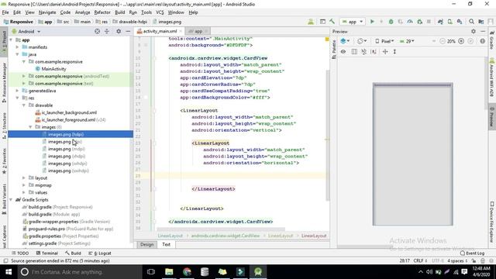Toggle the Resource Manager side tab
This screenshot has height=279, width=496.
point(4,83)
